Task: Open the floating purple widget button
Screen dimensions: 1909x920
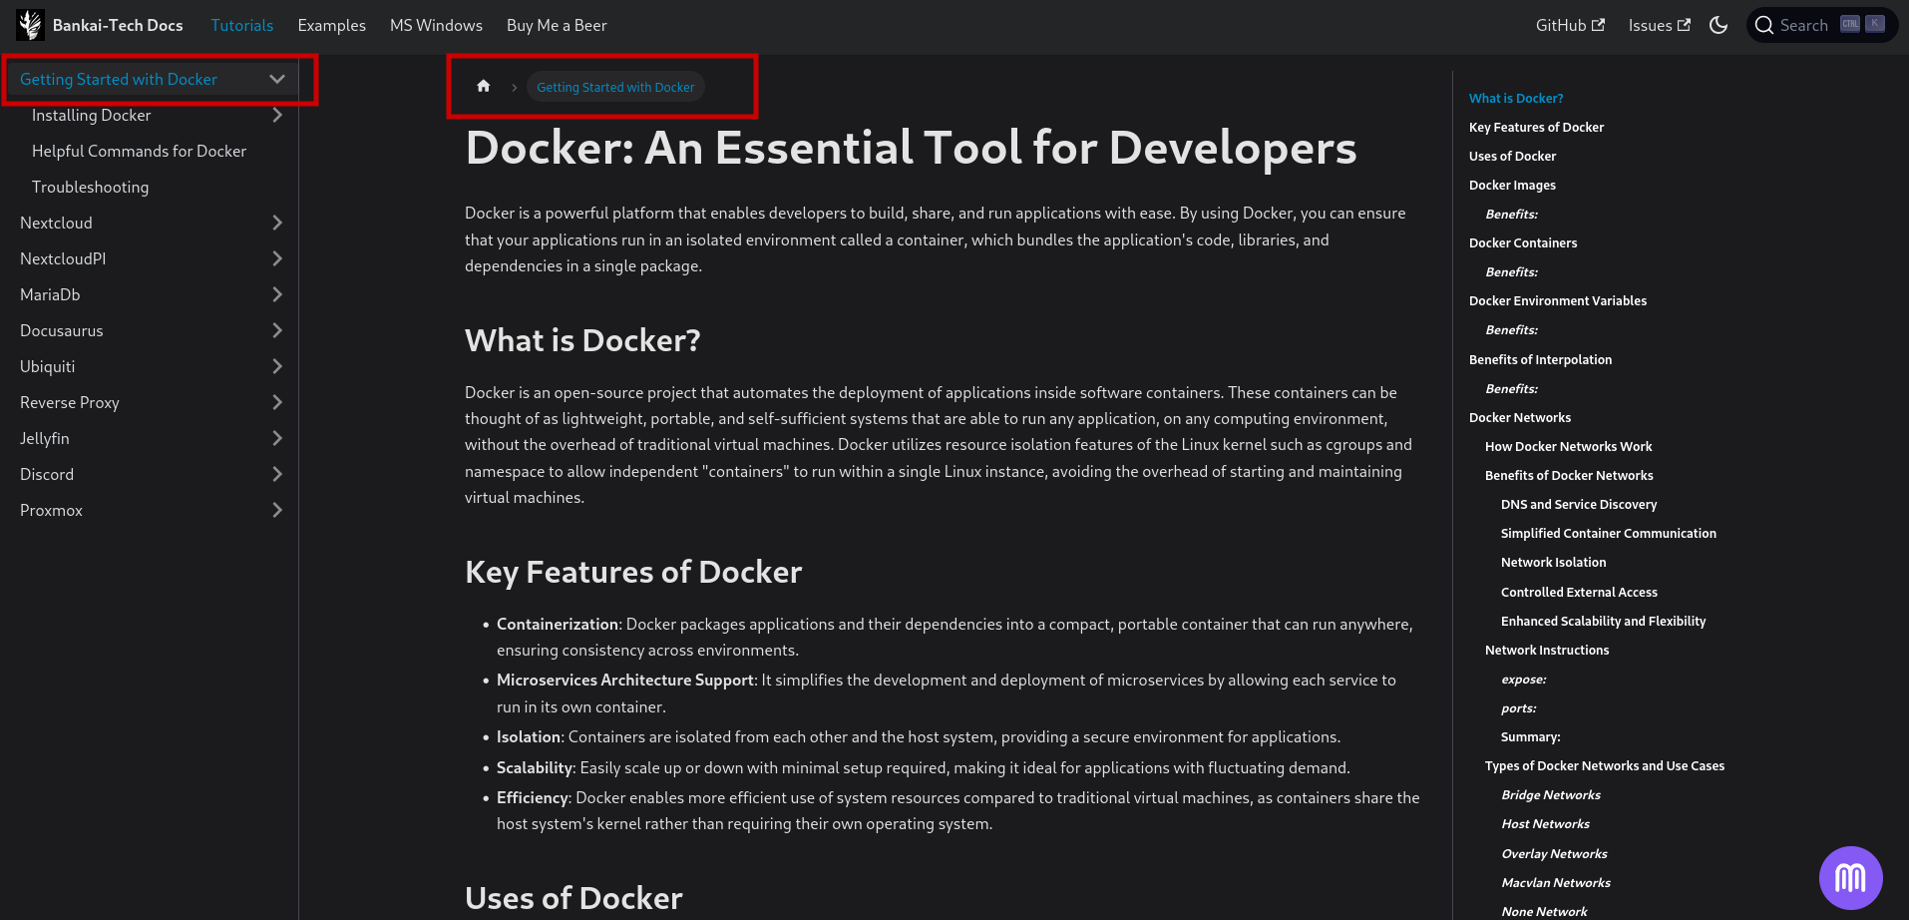Action: pos(1851,878)
